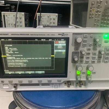Click the 0.0V trigger level readout

62,40
